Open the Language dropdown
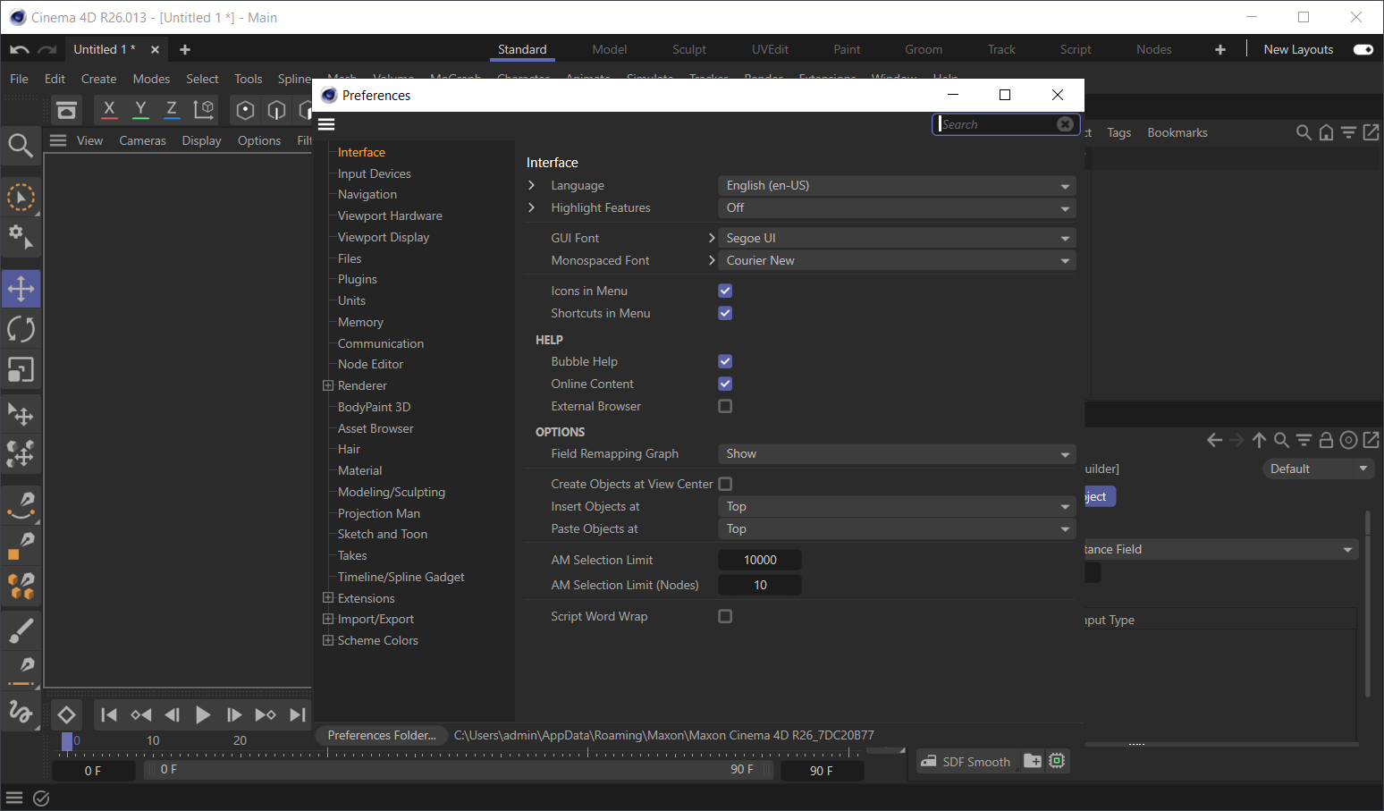 [897, 185]
